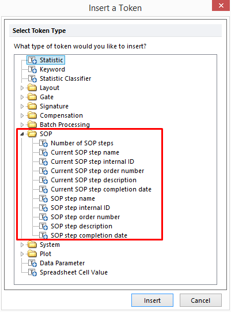The image size is (231, 312).
Task: Click the SOP step description icon
Action: [43, 226]
